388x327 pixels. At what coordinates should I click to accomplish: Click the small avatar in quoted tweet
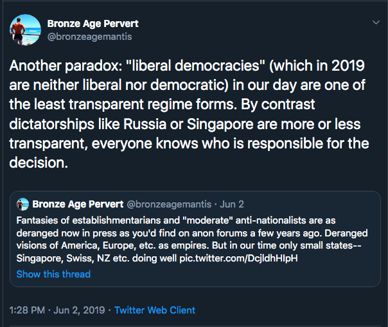pos(22,204)
